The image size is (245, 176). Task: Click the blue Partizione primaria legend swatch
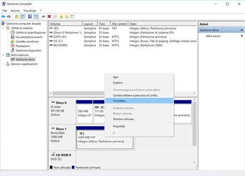(x=73, y=167)
